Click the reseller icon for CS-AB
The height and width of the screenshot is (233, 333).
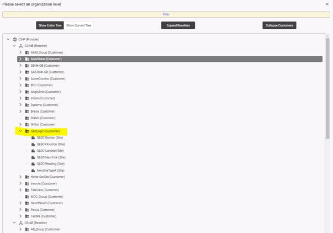(20, 223)
